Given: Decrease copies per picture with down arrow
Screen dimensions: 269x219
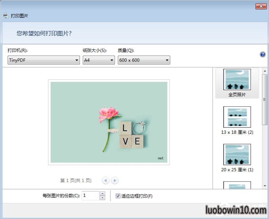Looking at the screenshot, I should [x=102, y=198].
